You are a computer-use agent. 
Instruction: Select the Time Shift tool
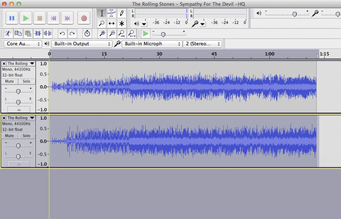click(112, 23)
